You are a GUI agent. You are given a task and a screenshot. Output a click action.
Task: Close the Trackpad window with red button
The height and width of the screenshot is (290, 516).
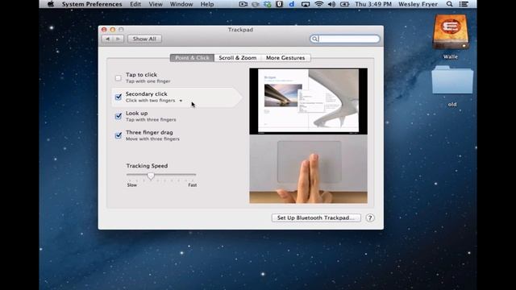[104, 30]
